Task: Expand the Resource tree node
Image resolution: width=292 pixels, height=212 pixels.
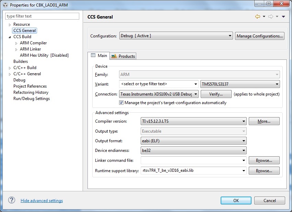Action: [10, 25]
